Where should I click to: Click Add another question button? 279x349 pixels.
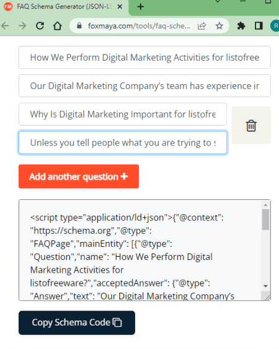79,176
